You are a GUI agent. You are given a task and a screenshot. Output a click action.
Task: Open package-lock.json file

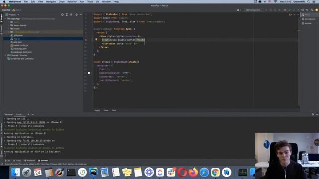tap(21, 52)
